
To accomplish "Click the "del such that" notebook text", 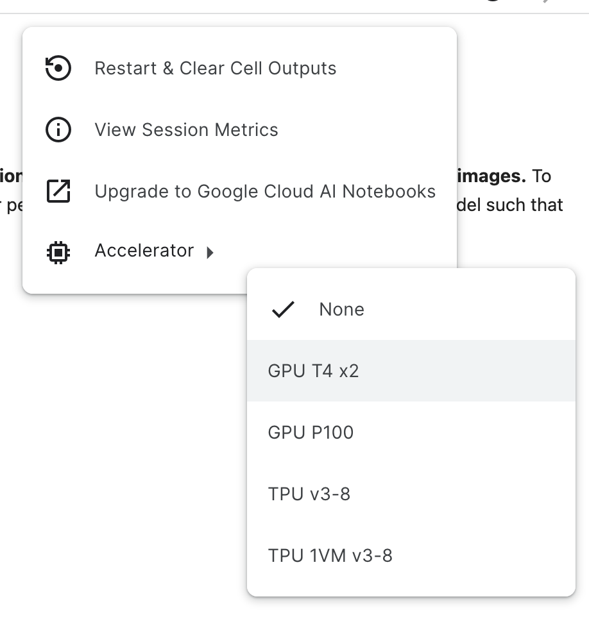I will [x=510, y=205].
